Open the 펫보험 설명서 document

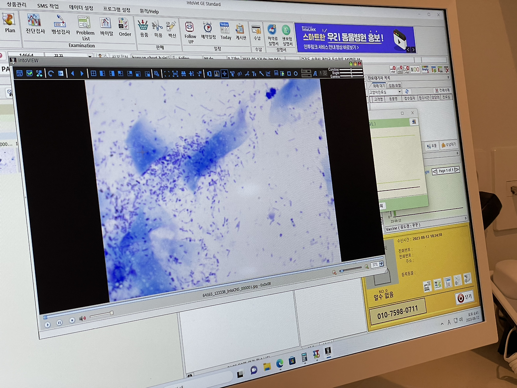287,36
